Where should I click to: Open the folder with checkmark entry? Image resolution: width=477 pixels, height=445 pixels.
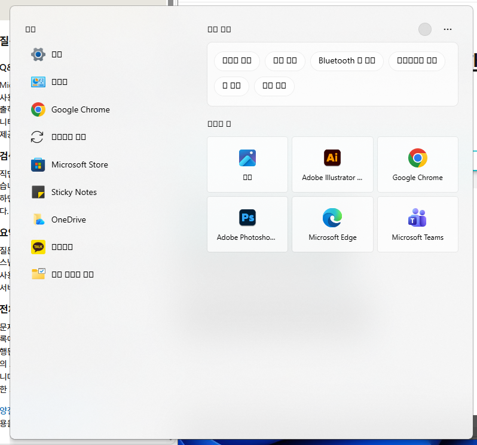[x=62, y=275]
